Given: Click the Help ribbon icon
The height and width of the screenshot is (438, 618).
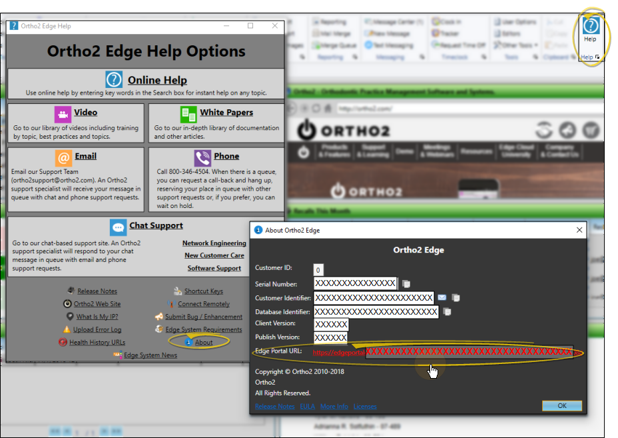Looking at the screenshot, I should (x=590, y=26).
